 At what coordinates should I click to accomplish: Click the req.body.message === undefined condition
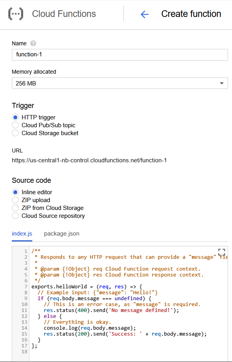coord(96,298)
